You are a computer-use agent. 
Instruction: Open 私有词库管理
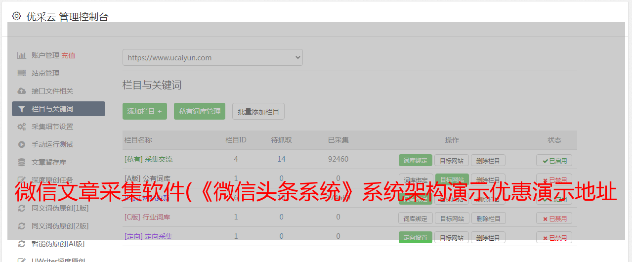point(200,111)
